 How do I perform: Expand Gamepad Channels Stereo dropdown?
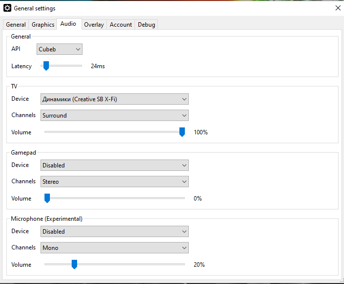pos(115,182)
